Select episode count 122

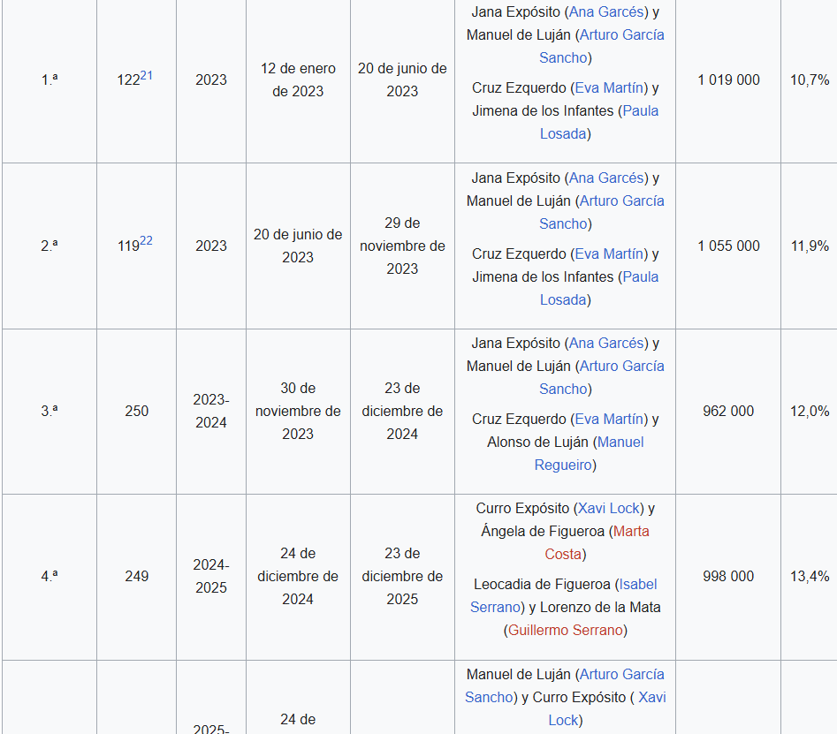(x=128, y=80)
